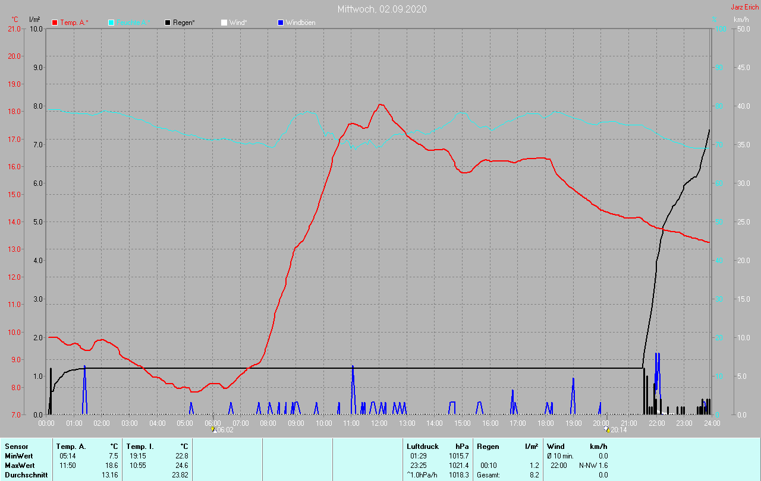
Task: Click the MaxWert row label
Action: coord(20,465)
